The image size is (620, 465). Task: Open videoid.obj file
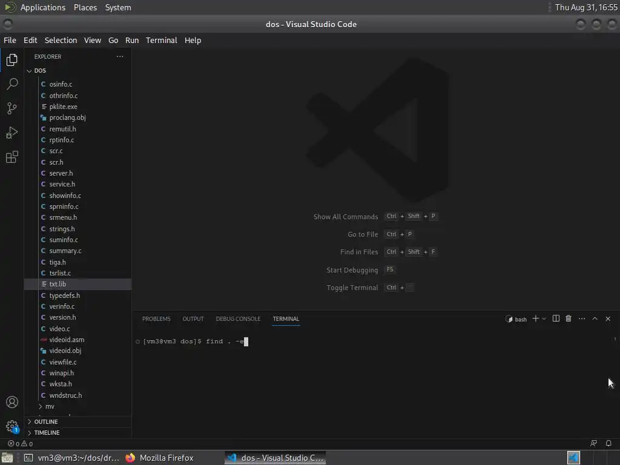point(77,351)
